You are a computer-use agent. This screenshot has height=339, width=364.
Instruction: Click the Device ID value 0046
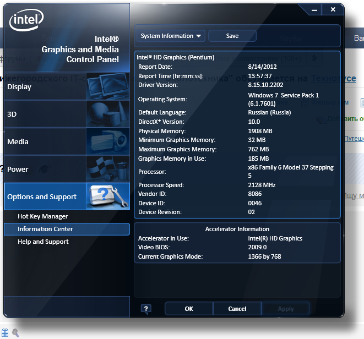(x=254, y=203)
